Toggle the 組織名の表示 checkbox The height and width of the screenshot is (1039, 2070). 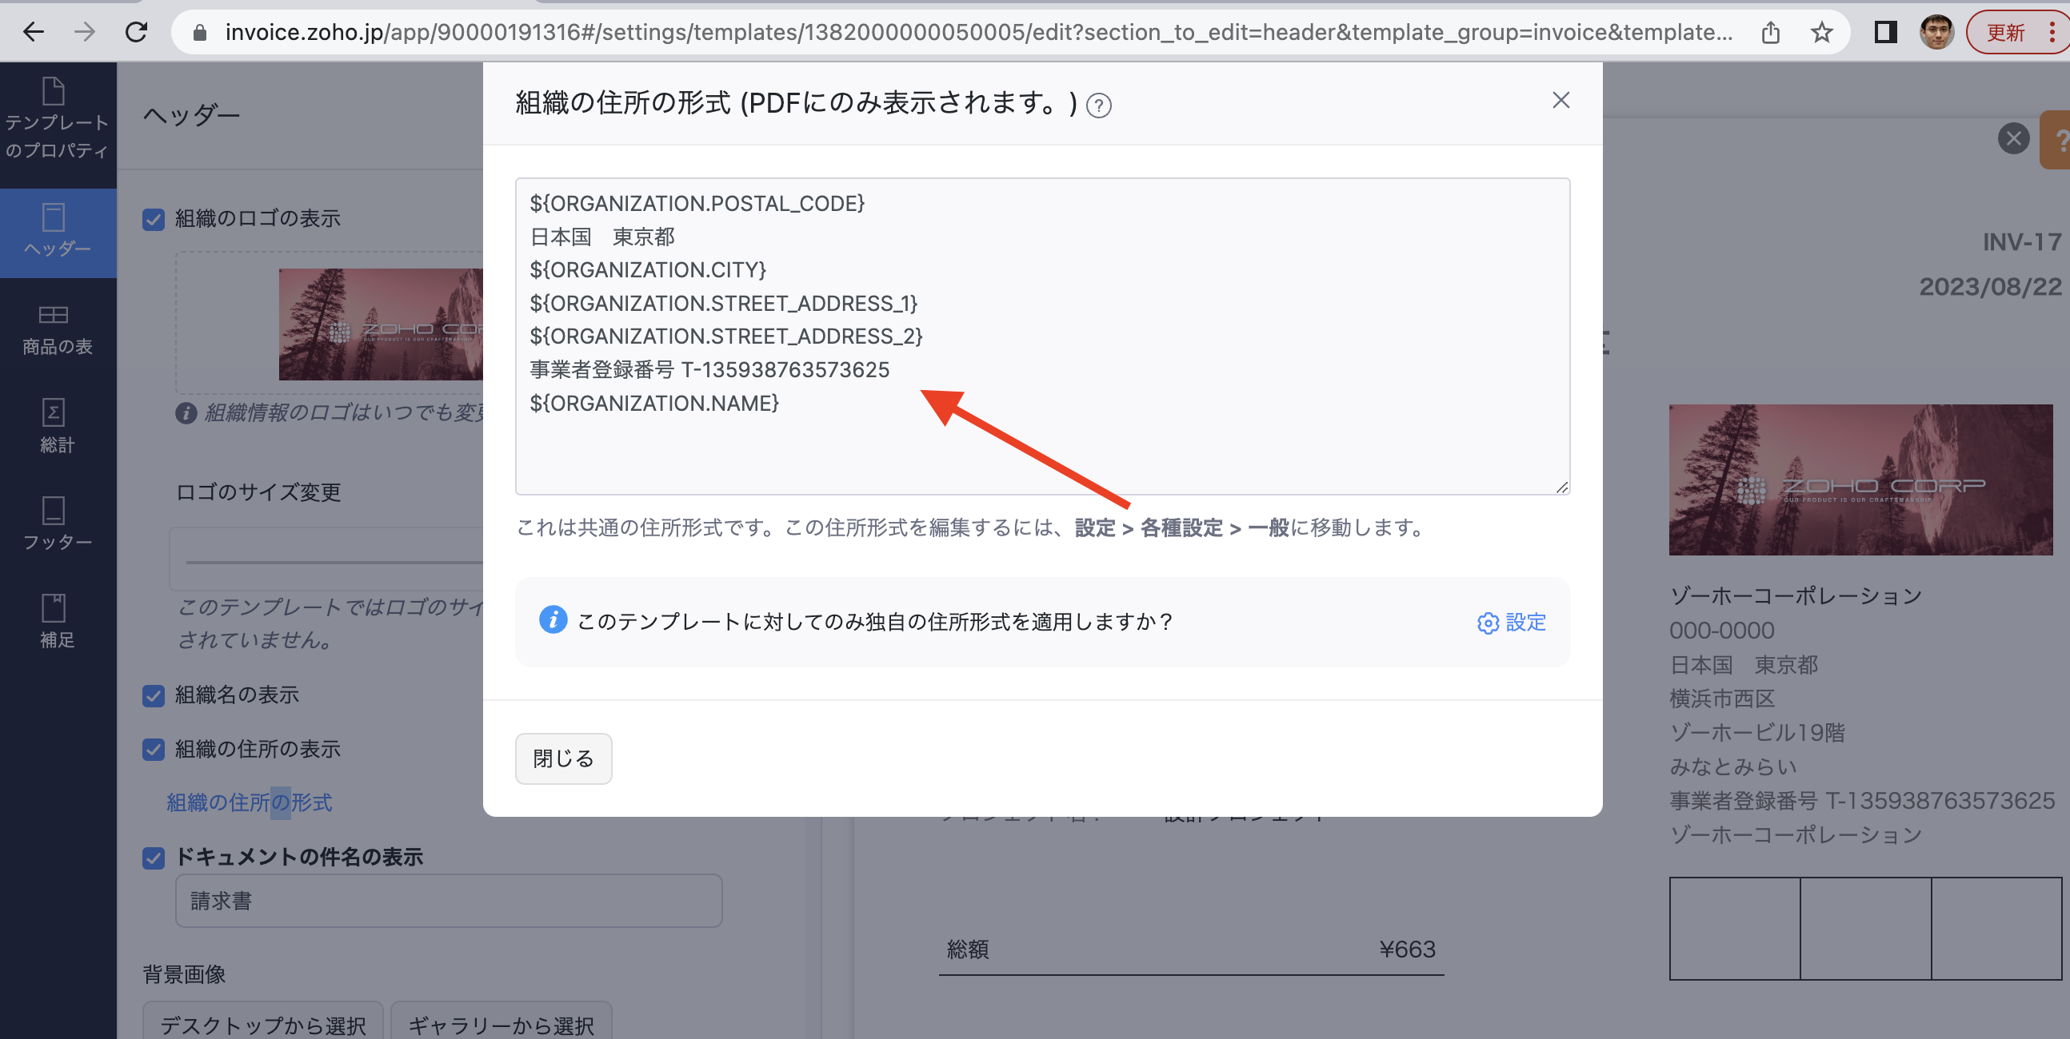(x=154, y=695)
